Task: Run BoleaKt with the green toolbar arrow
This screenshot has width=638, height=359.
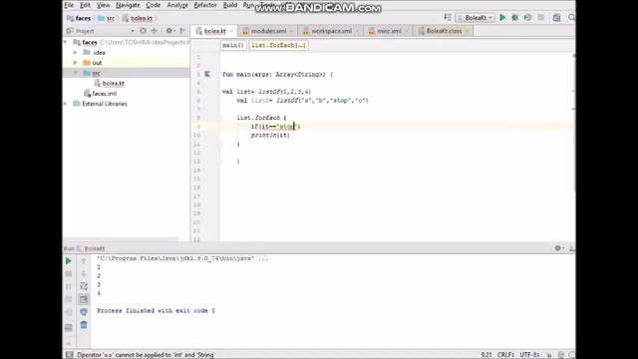Action: pos(502,18)
